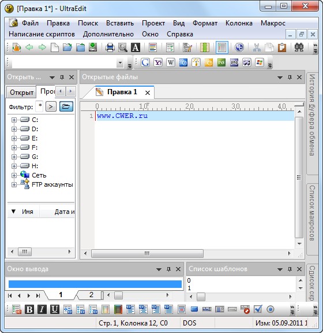The height and width of the screenshot is (333, 323).
Task: Pin the Список шаблонов panel
Action: coord(290,269)
